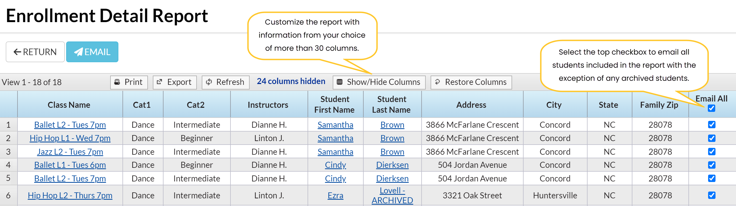Open student Cindy link in row 4
Screen dimensions: 736x206
(335, 165)
